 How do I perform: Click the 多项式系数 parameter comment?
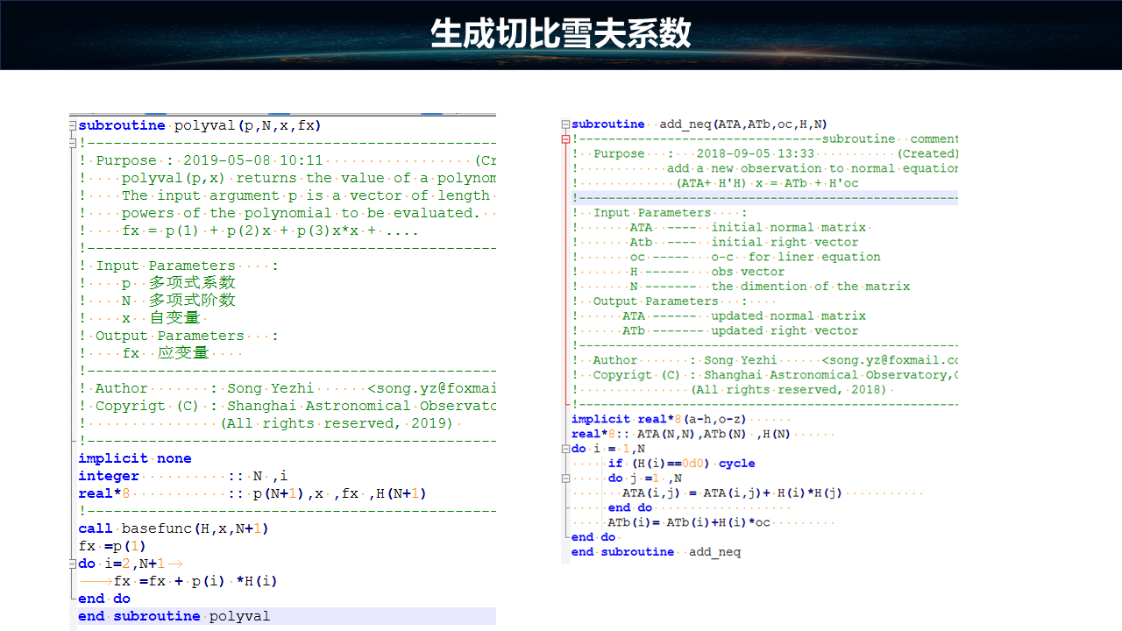[x=191, y=283]
